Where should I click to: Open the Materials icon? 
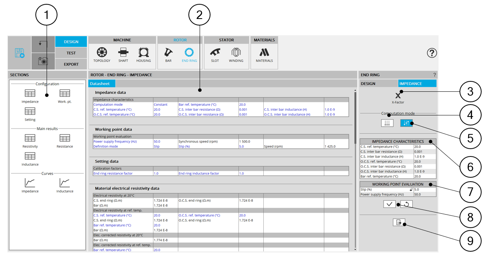click(264, 53)
